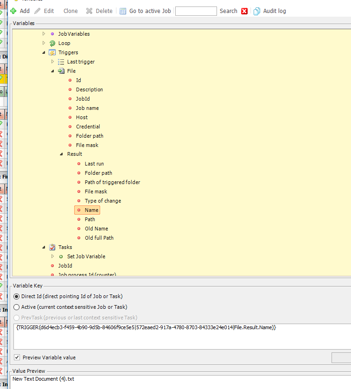Click the green Add plus icon
This screenshot has height=389, width=351.
click(x=13, y=11)
